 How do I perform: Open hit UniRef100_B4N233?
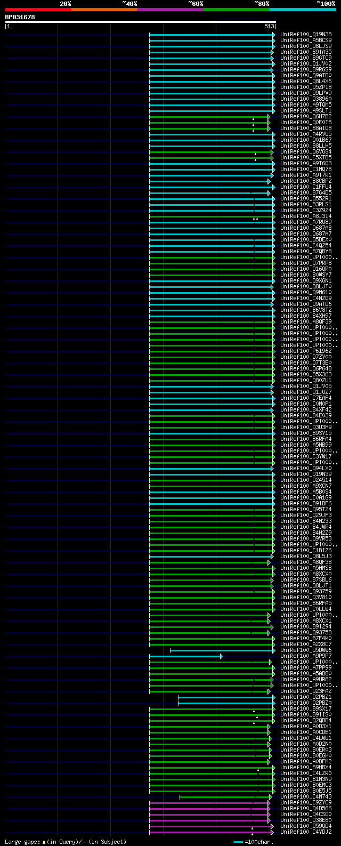306,521
